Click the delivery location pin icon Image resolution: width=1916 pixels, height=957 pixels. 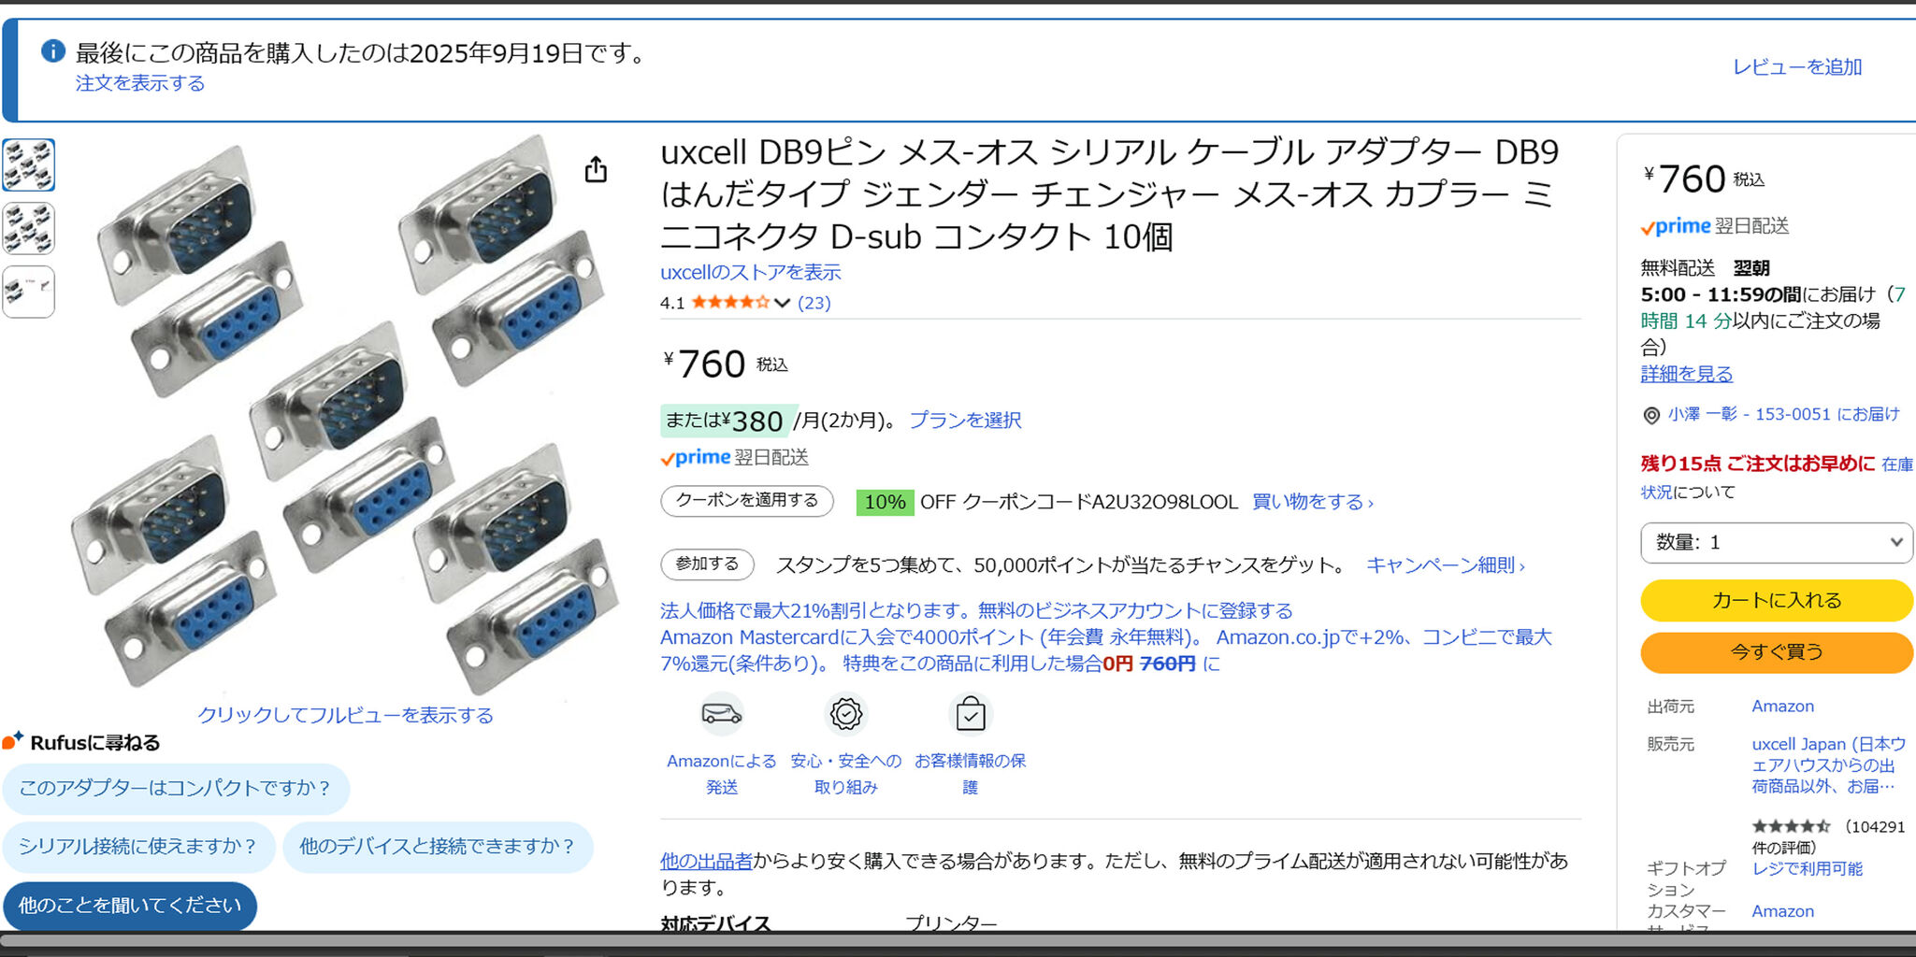point(1651,415)
